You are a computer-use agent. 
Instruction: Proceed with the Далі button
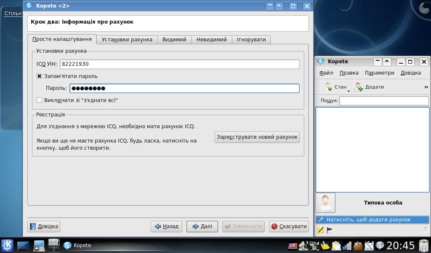click(x=202, y=226)
